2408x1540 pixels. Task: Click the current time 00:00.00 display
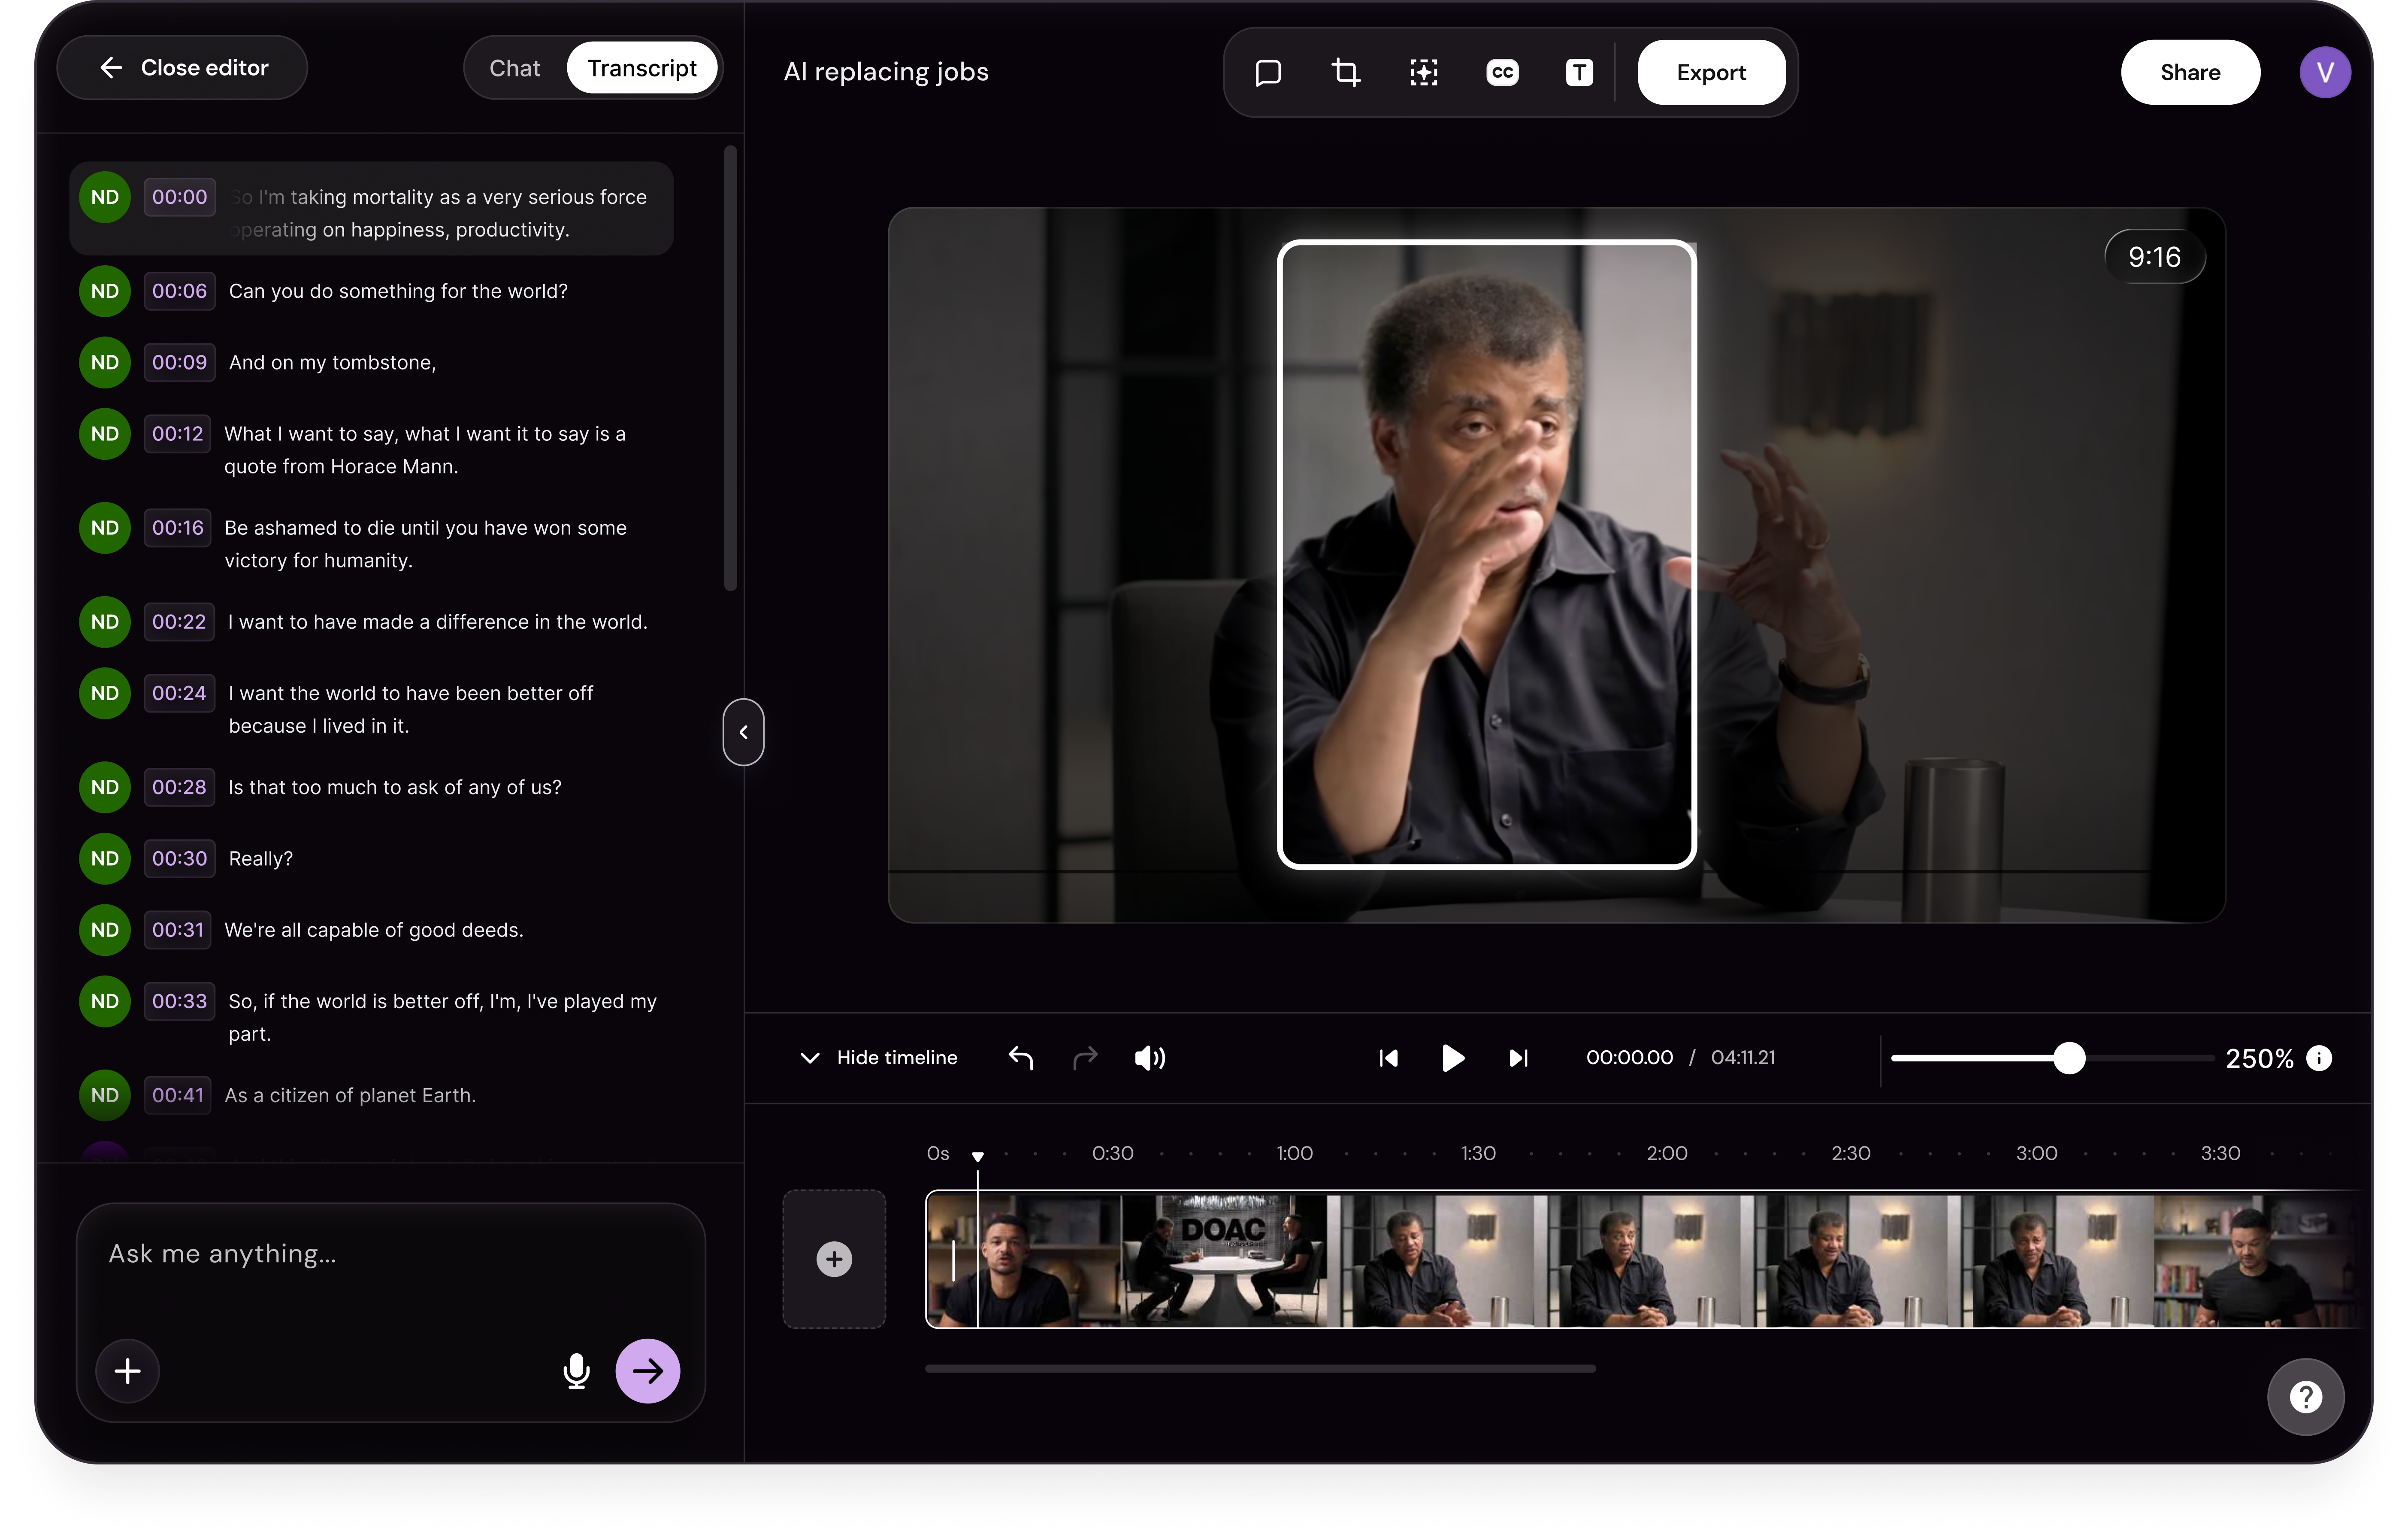[1628, 1057]
